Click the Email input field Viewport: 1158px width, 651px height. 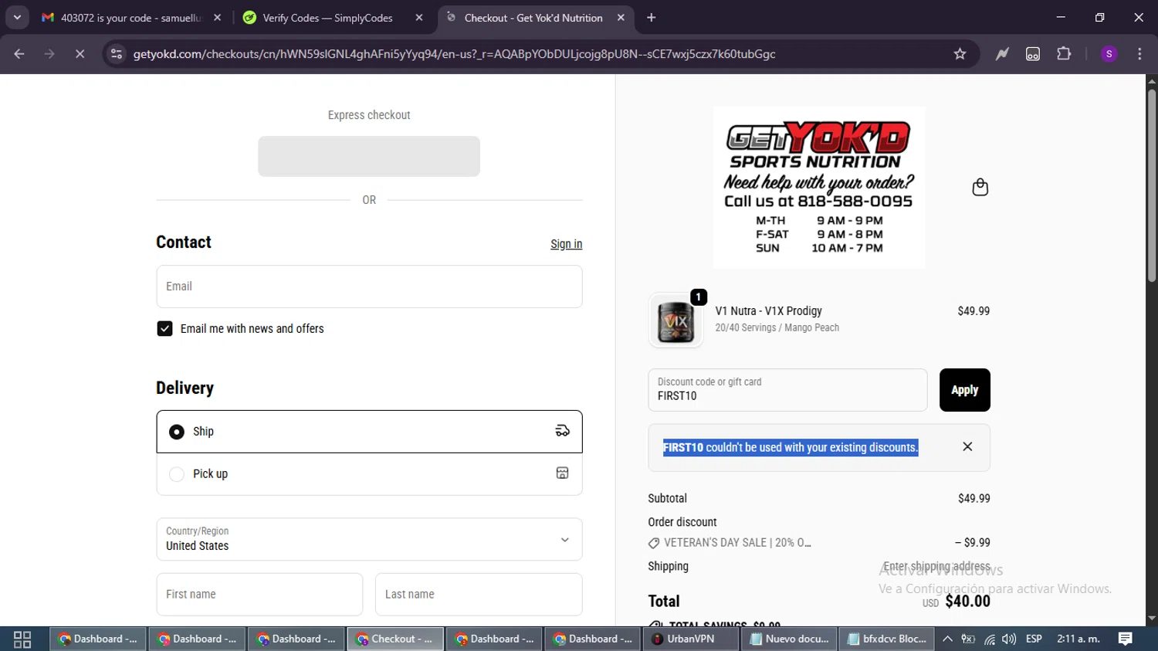pos(369,287)
